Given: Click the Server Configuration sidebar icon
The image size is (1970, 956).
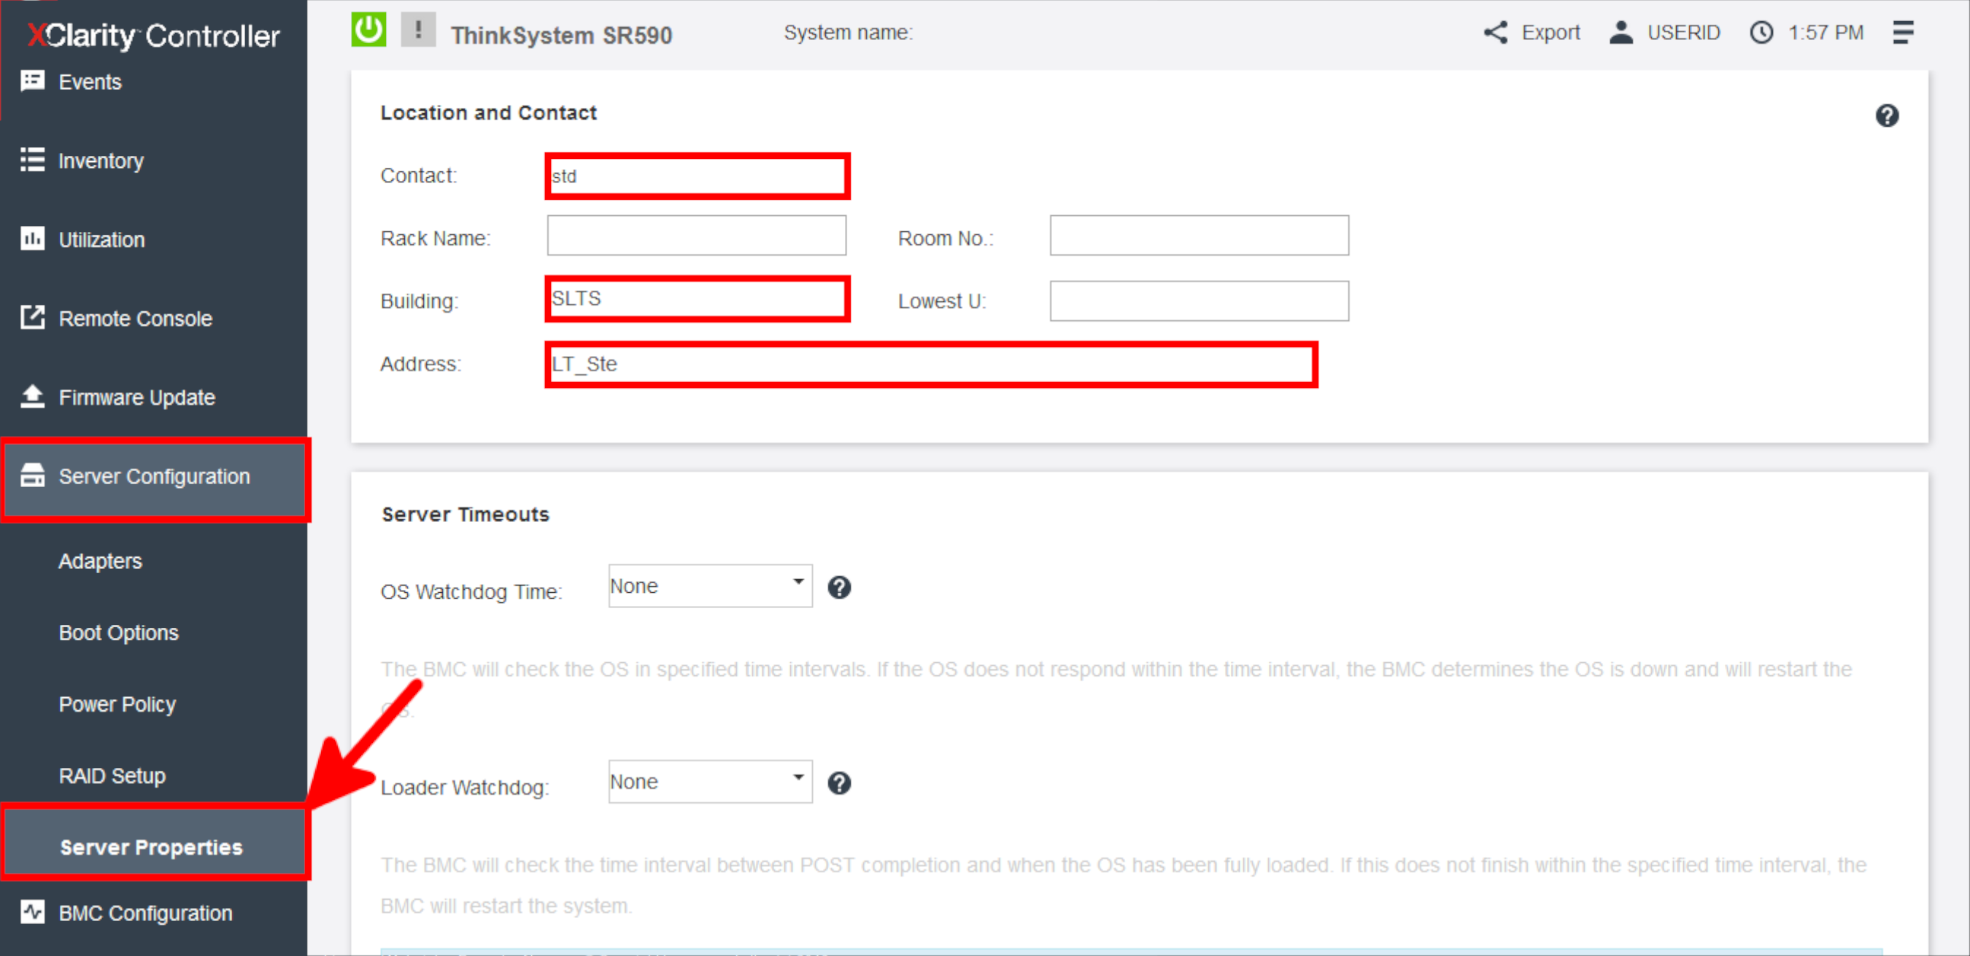Looking at the screenshot, I should coord(33,475).
